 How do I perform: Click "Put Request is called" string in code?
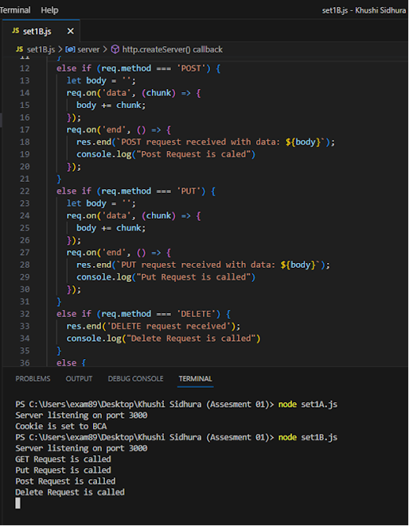click(193, 277)
